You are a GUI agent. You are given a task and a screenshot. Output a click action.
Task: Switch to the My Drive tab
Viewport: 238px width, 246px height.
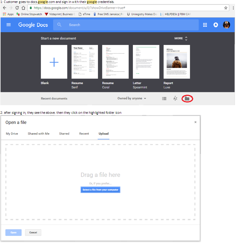click(x=12, y=134)
